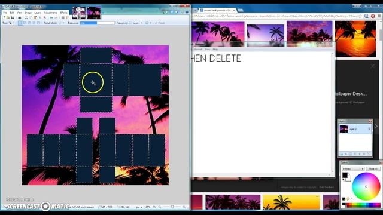Open the File menu in Paint.NET
This screenshot has height=215, width=383.
[5, 13]
